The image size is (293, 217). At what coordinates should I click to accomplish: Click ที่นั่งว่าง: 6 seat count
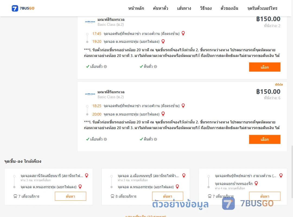pyautogui.click(x=272, y=98)
